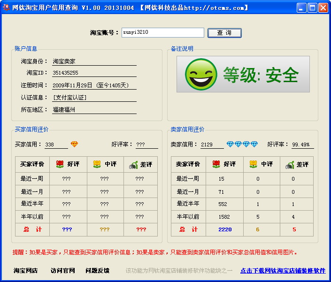Click red flower icon in buyer 好评 header
This screenshot has width=331, height=282.
(60, 164)
